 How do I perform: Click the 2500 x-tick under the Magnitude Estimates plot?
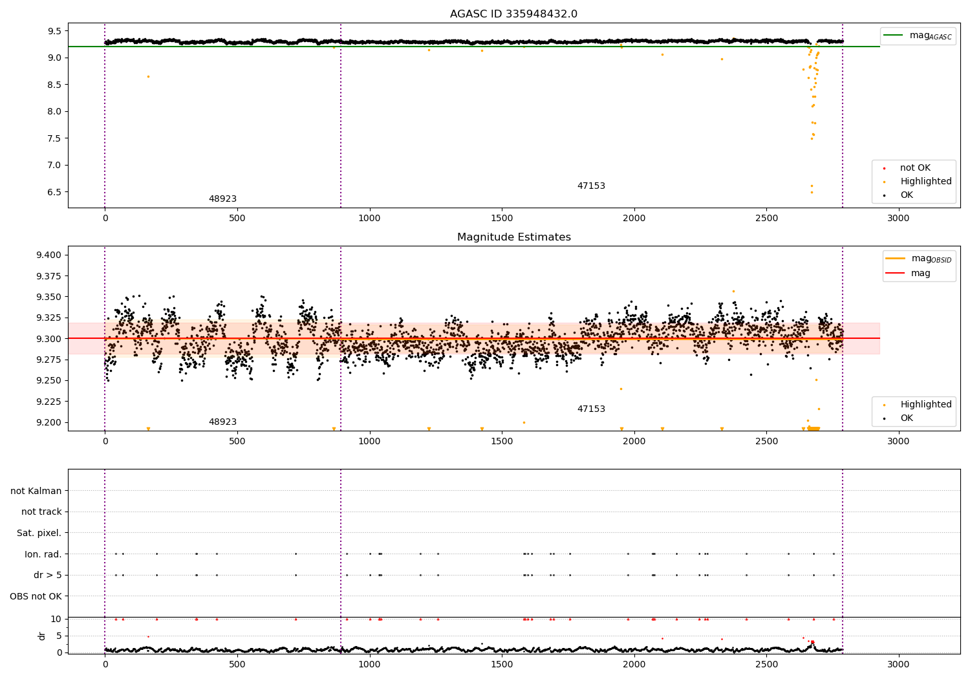[x=766, y=442]
